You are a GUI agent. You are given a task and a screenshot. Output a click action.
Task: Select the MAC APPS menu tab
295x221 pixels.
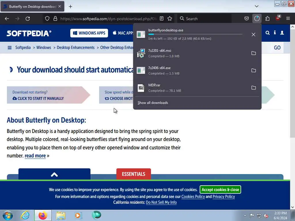(x=123, y=33)
